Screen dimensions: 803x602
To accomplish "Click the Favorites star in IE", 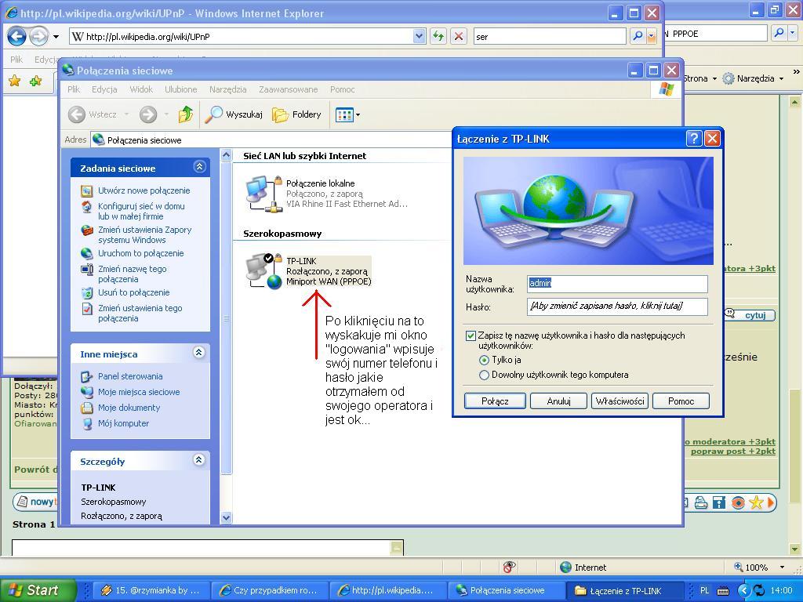I will click(x=14, y=81).
